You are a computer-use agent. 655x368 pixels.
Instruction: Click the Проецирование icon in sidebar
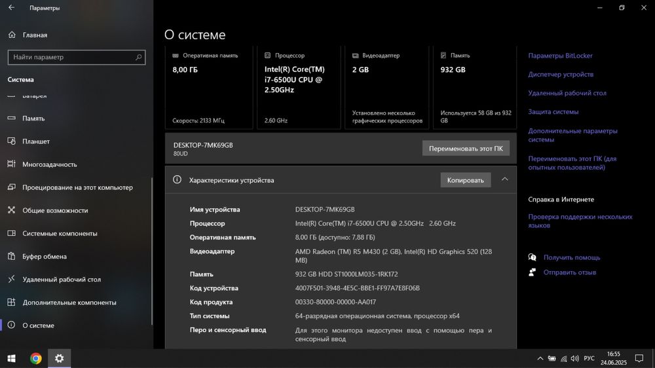(11, 187)
